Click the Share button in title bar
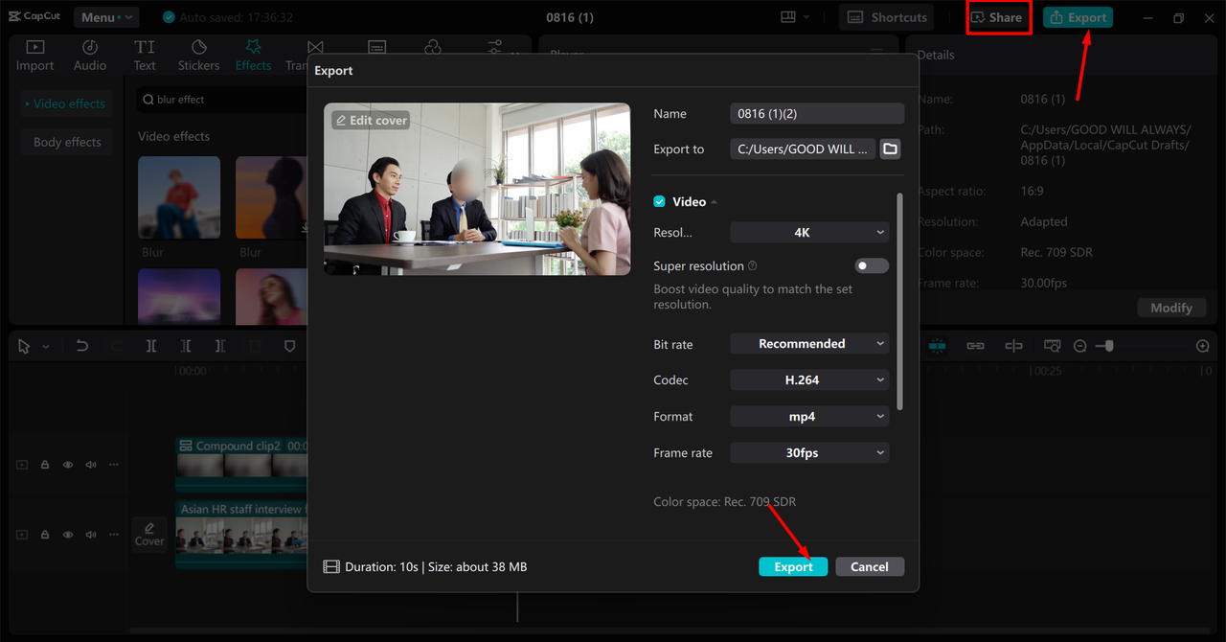Image resolution: width=1226 pixels, height=642 pixels. (998, 17)
